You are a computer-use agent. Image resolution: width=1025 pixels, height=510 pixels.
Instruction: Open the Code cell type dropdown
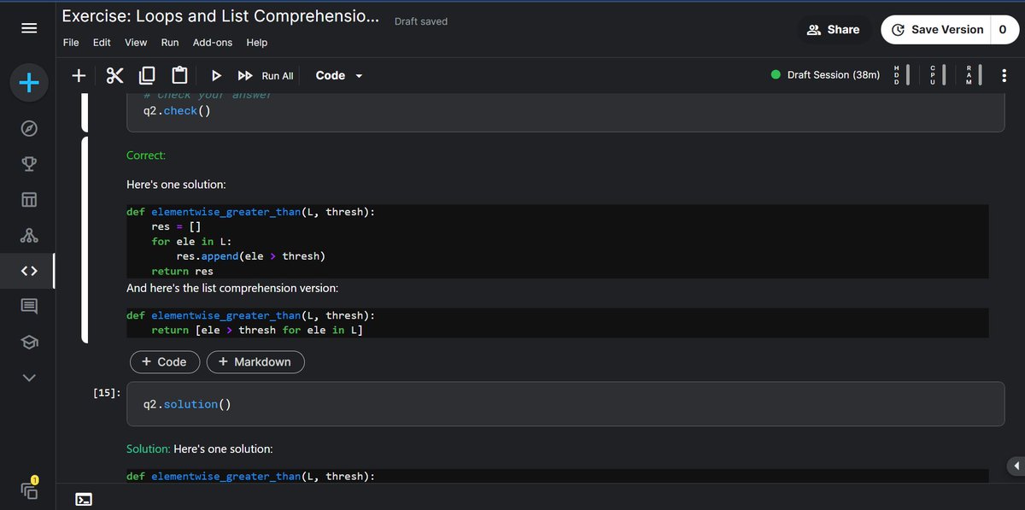339,75
